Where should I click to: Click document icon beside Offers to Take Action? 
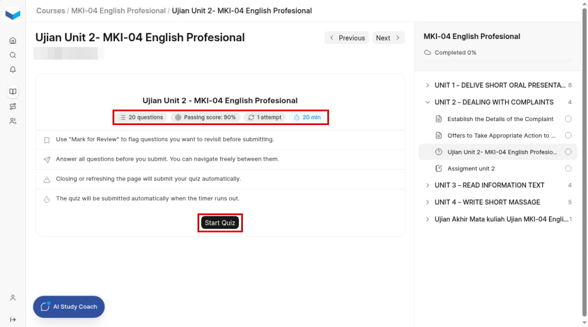coord(438,135)
